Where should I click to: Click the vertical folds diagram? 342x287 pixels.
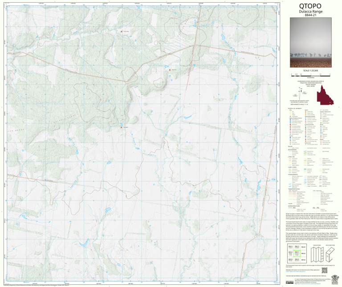(317, 254)
